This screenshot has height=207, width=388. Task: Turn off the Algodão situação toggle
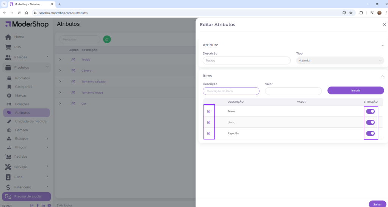pyautogui.click(x=370, y=133)
